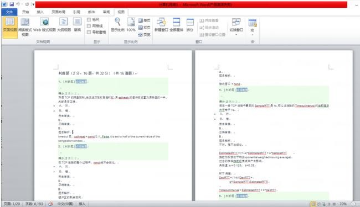Click 并排查看 view side by side

click(x=209, y=20)
